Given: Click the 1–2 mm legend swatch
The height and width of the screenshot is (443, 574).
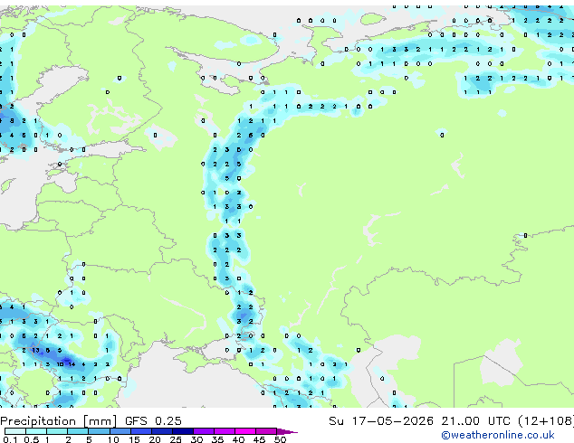Looking at the screenshot, I should (57, 431).
